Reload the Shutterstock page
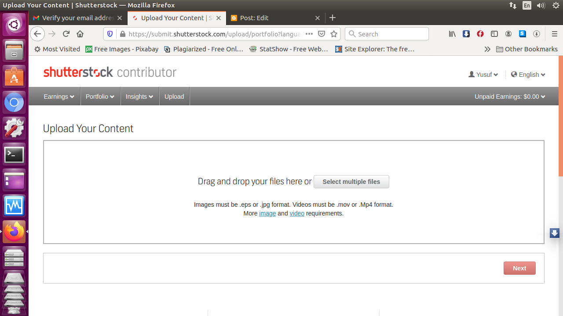The height and width of the screenshot is (316, 563). [x=66, y=34]
